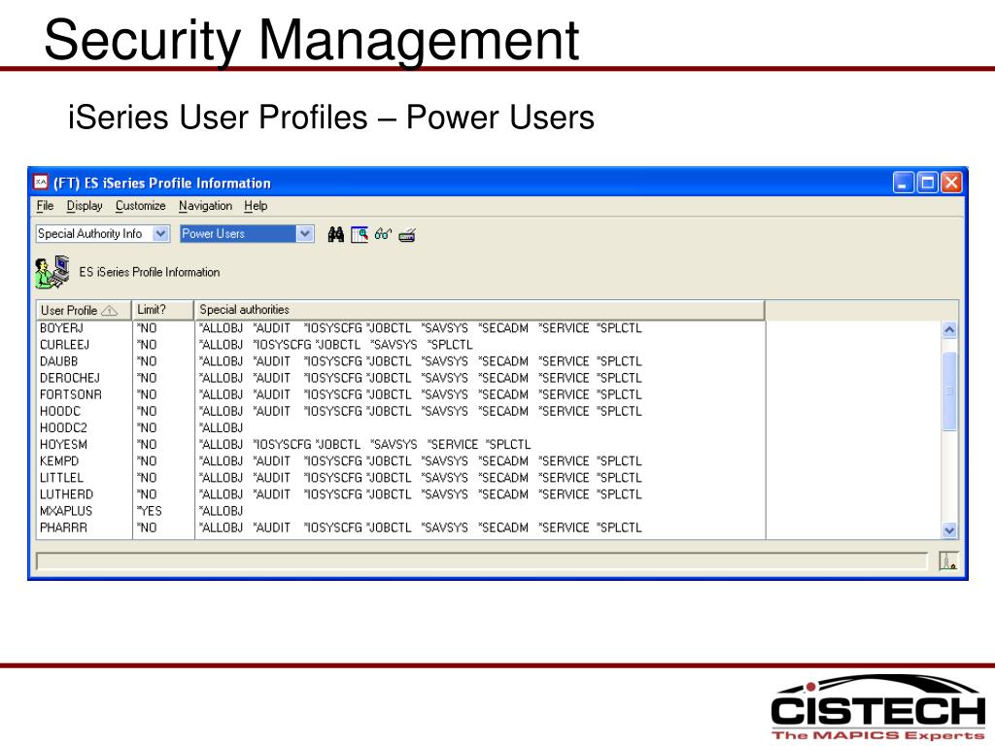The height and width of the screenshot is (746, 995).
Task: Select the DEROCHEJ user profile row
Action: pyautogui.click(x=401, y=378)
